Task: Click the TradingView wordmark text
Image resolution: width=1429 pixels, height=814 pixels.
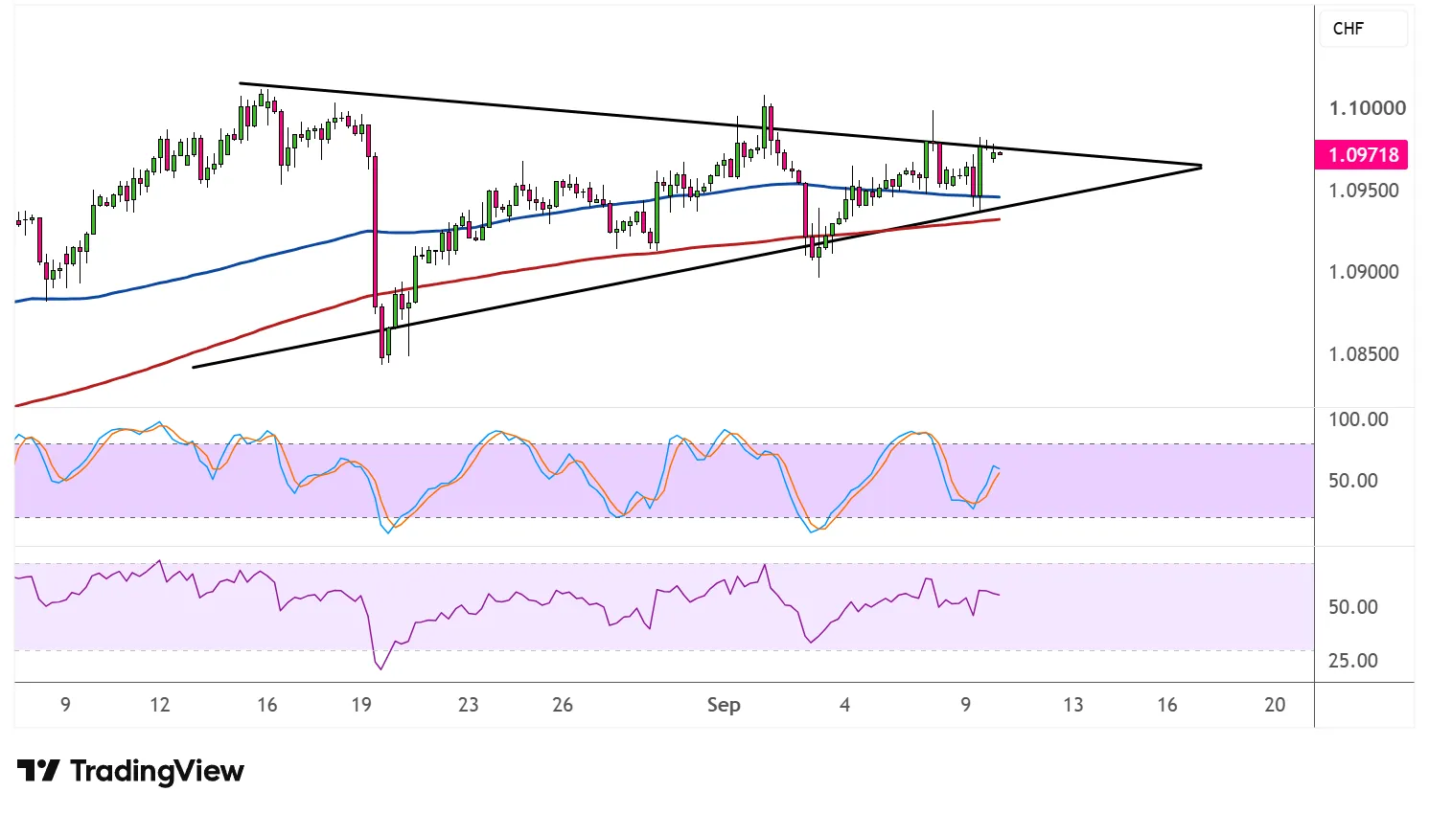Action: 157,771
